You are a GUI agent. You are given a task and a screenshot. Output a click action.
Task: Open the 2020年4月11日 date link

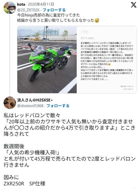[41, 4]
